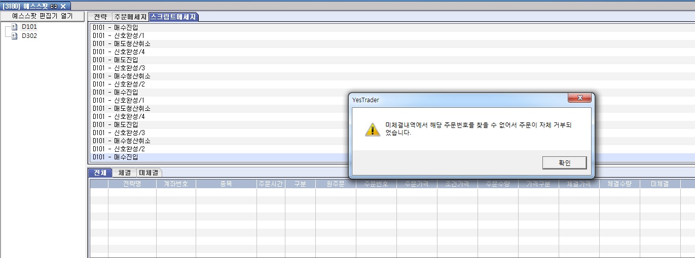This screenshot has width=695, height=258.
Task: Click the link icon on 예스스팟 tab
Action: click(53, 6)
